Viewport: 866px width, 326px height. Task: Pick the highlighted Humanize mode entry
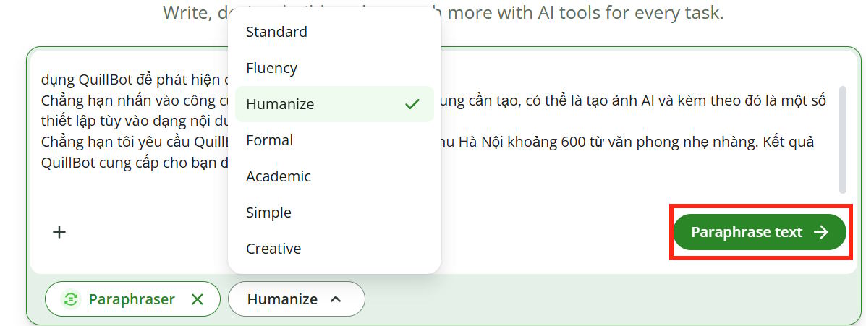[334, 104]
